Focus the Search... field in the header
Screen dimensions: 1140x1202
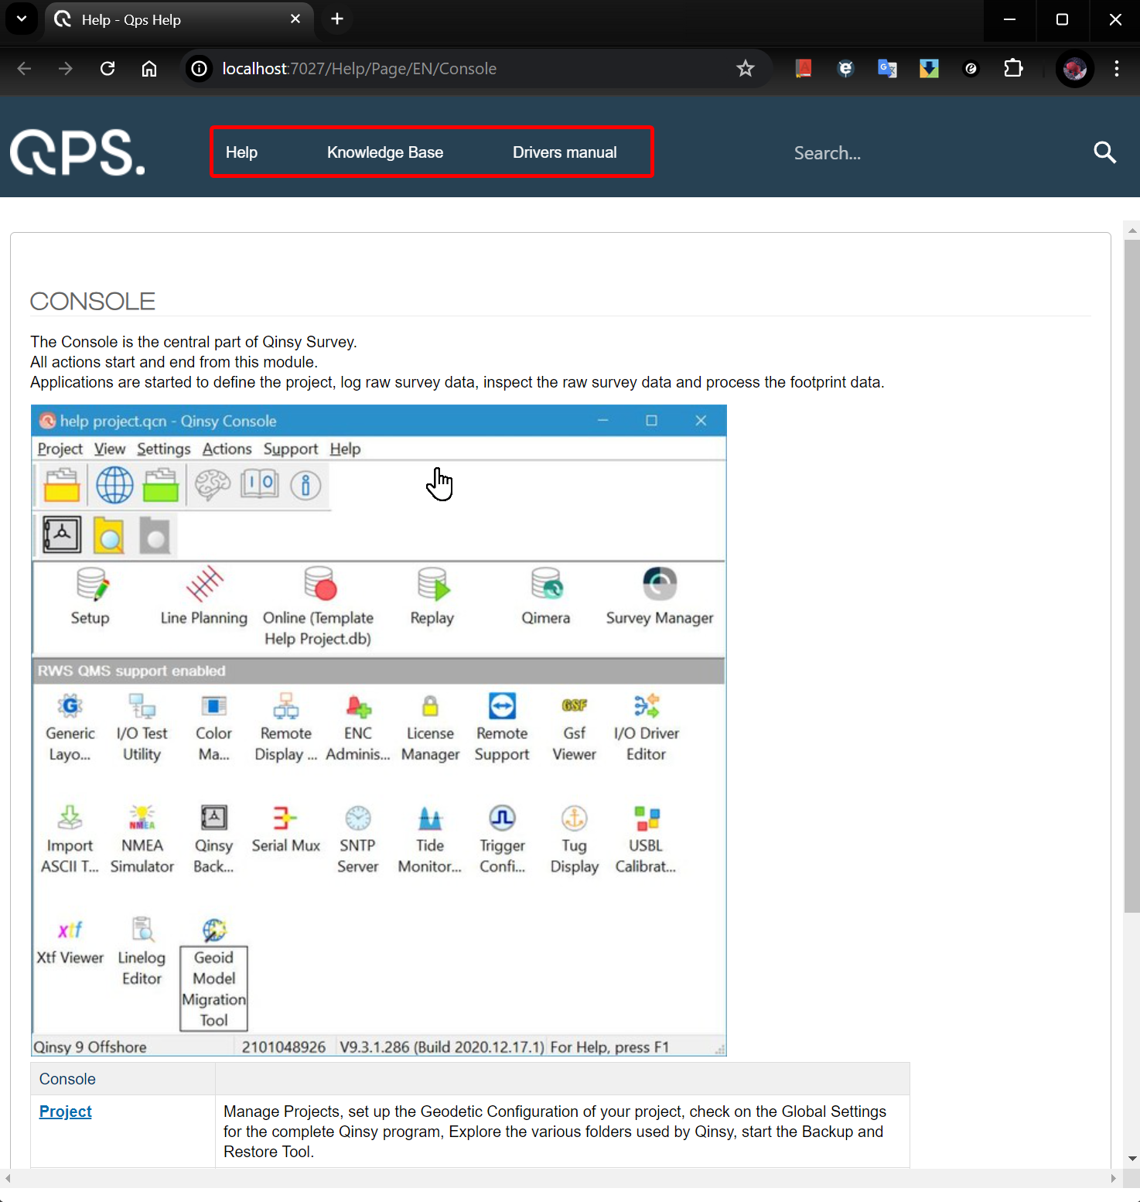(x=932, y=152)
